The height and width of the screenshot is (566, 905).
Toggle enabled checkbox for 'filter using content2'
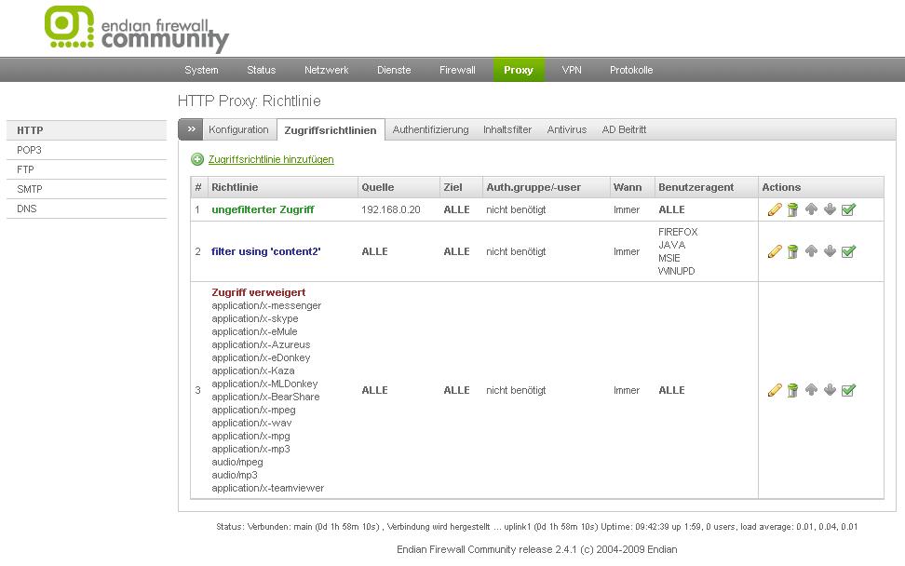pyautogui.click(x=848, y=251)
